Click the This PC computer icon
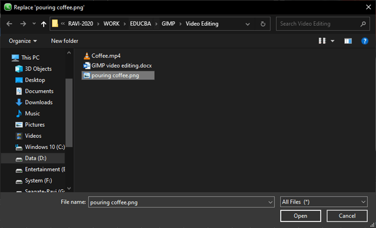This screenshot has height=228, width=376. (x=15, y=58)
